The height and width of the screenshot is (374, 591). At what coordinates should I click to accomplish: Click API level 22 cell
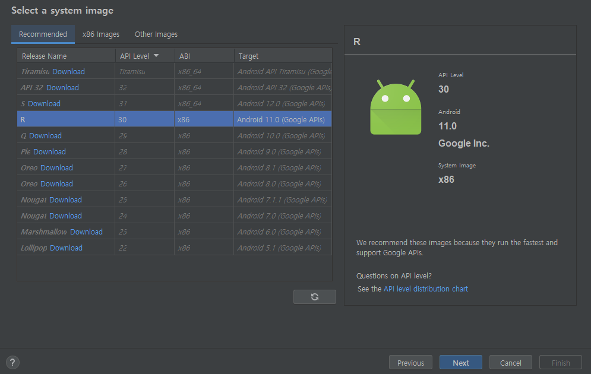point(145,248)
